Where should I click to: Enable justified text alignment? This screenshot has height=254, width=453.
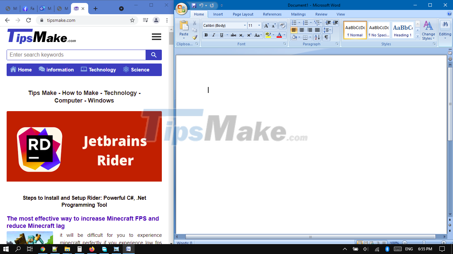[317, 30]
